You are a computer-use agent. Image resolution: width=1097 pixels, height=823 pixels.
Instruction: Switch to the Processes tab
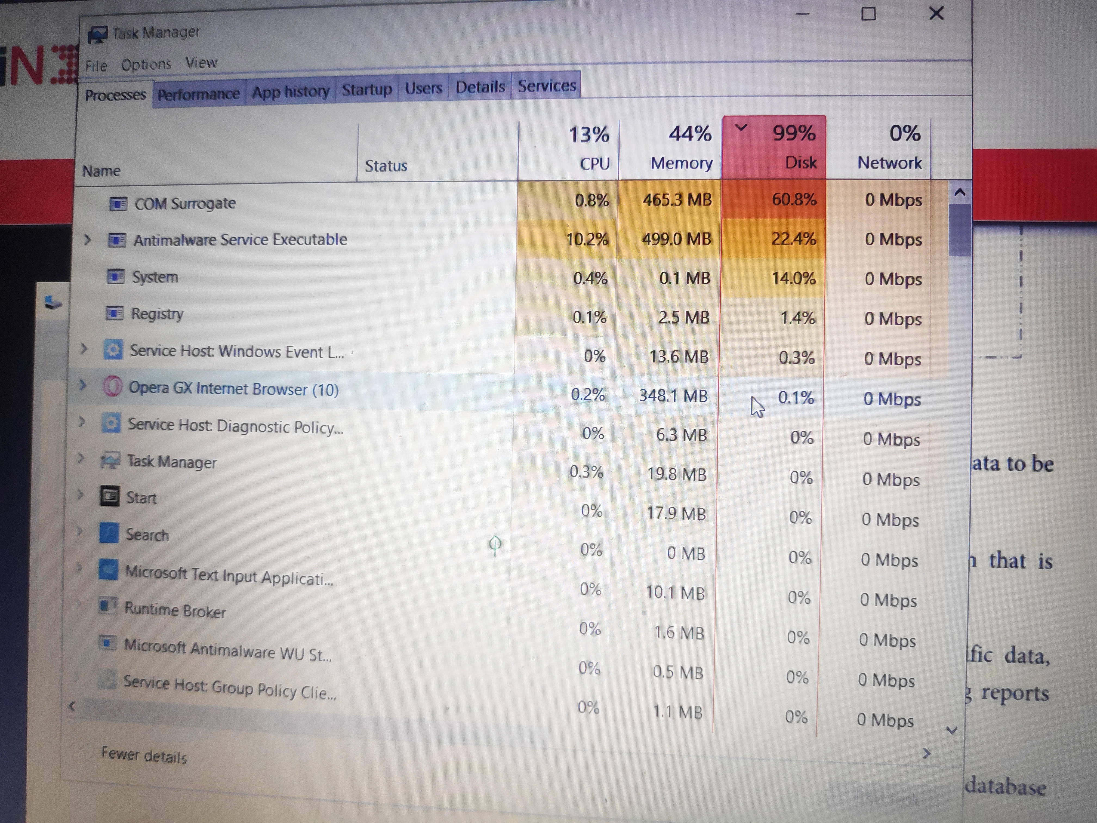(x=115, y=95)
